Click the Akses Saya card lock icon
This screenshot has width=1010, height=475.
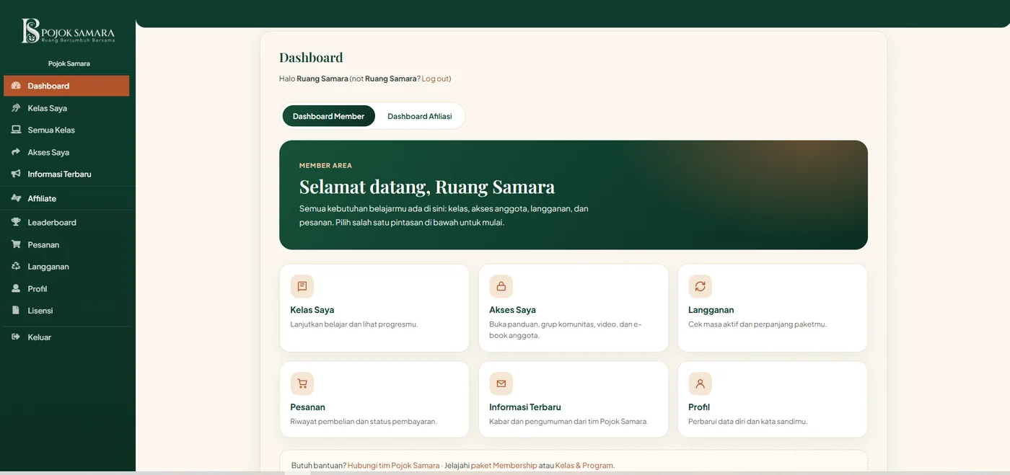pos(501,286)
